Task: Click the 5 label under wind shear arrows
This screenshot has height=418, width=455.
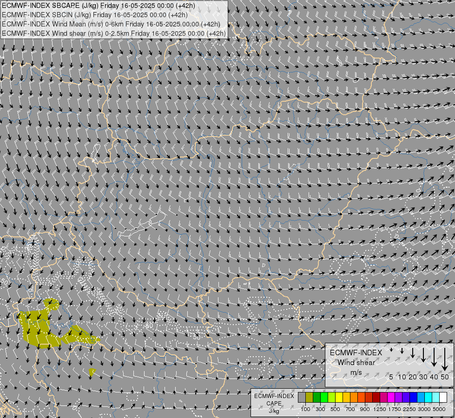Action: [x=391, y=377]
